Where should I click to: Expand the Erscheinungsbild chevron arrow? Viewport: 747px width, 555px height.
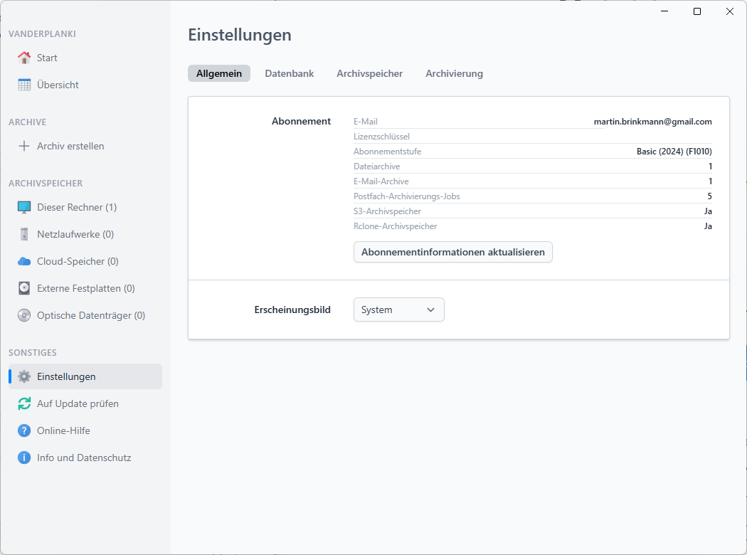click(430, 310)
